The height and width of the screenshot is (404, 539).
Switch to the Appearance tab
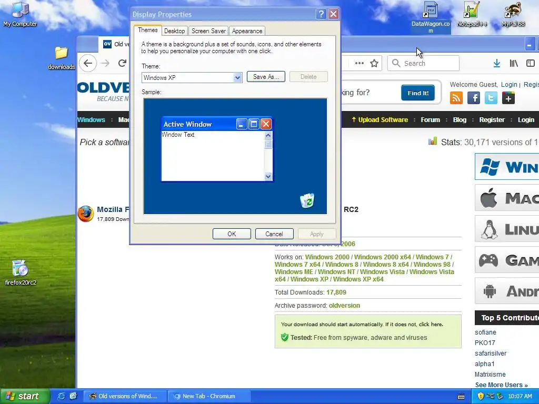[247, 31]
